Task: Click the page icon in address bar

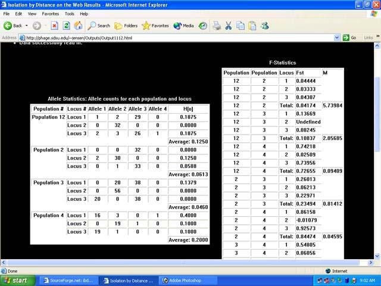Action: pos(22,38)
